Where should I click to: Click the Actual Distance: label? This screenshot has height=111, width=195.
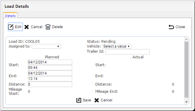pos(104,84)
